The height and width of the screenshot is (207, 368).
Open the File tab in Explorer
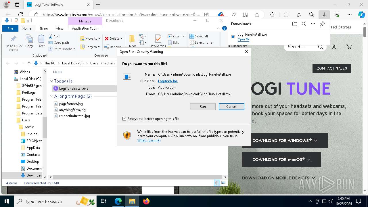(10, 28)
